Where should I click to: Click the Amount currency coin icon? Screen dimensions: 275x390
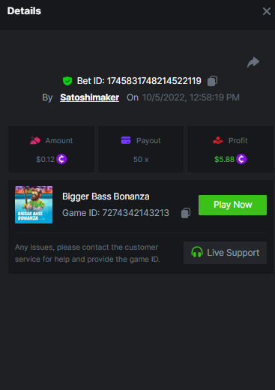pos(61,159)
